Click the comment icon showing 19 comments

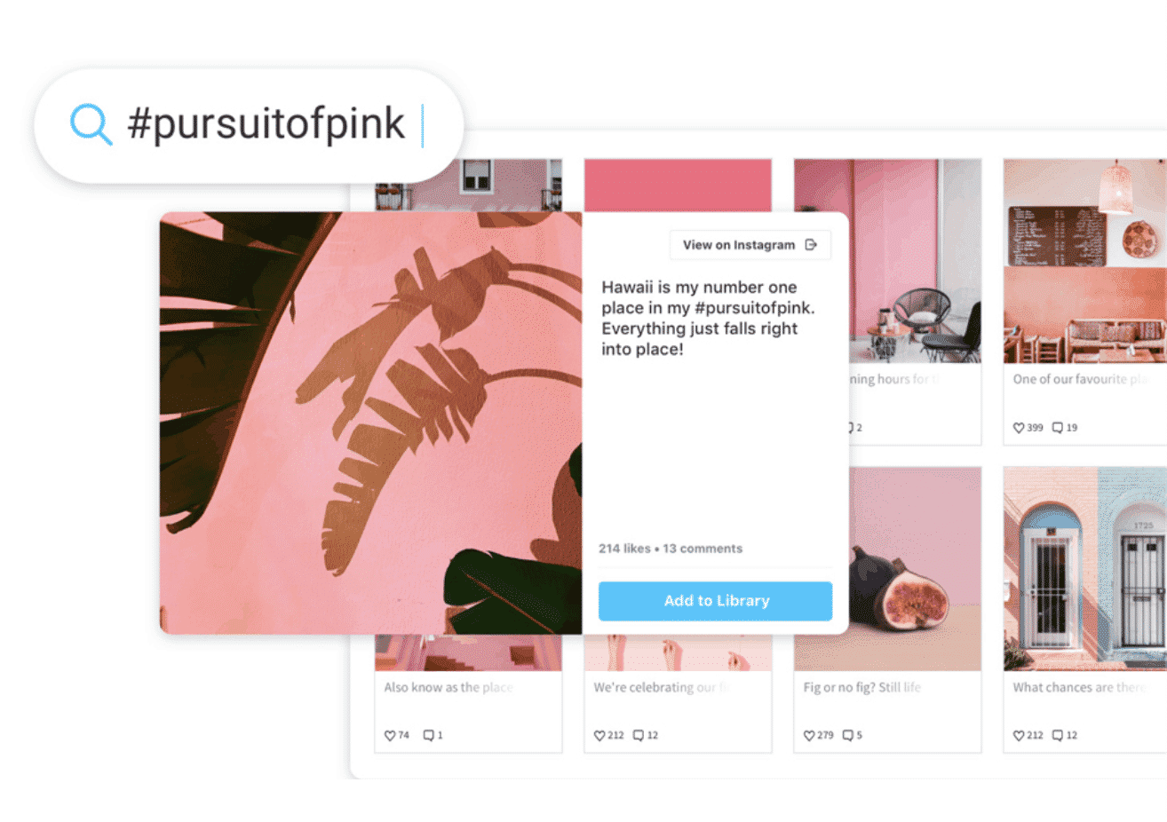[x=1058, y=428]
